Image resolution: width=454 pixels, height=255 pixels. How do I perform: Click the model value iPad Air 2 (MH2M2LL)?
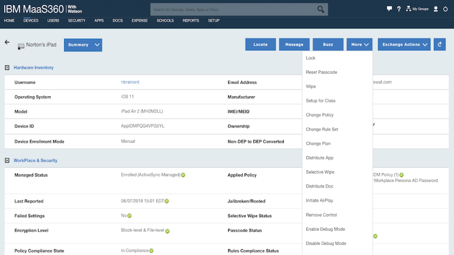pos(142,111)
